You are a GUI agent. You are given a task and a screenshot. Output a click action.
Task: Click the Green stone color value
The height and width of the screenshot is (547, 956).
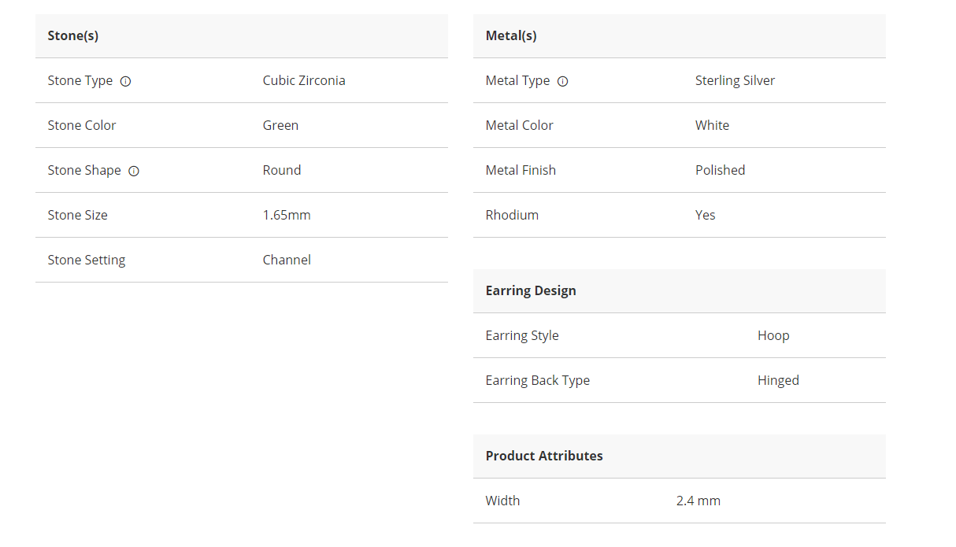pyautogui.click(x=280, y=125)
